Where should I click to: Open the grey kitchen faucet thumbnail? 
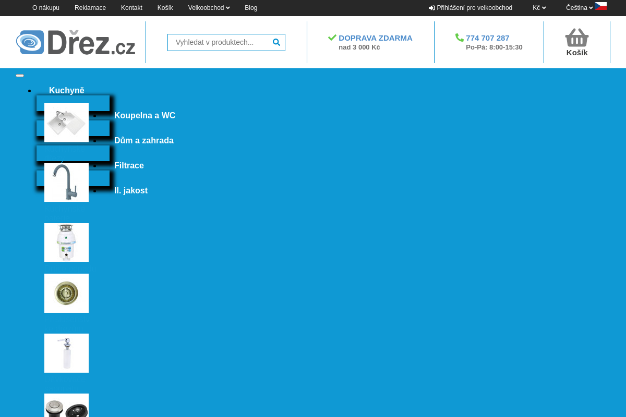66,182
